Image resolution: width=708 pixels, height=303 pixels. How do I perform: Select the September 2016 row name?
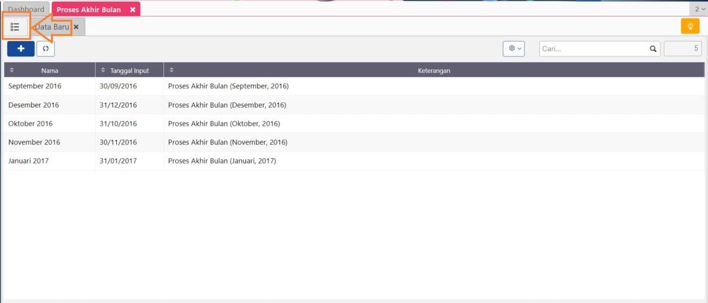click(35, 86)
